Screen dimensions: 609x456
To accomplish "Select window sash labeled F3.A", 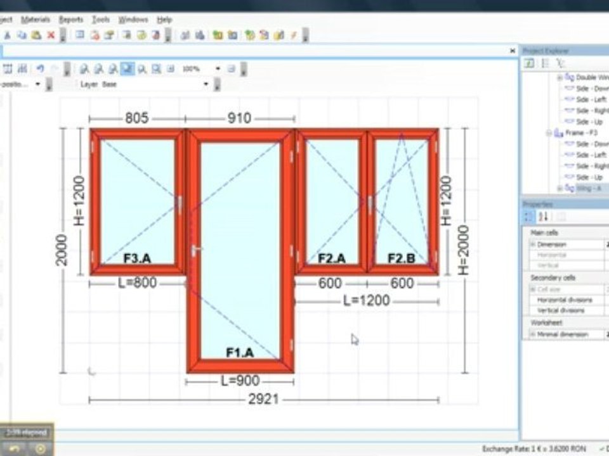I will coord(137,201).
